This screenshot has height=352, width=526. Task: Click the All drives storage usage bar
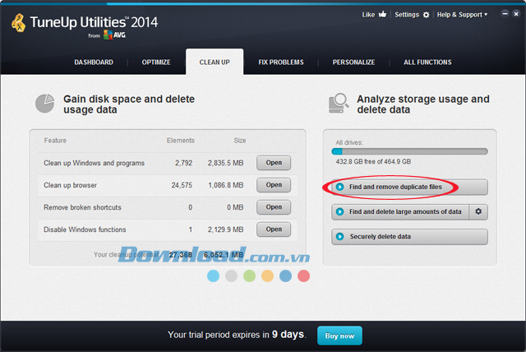(409, 151)
